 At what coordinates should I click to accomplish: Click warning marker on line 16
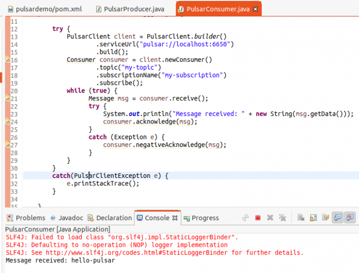(x=7, y=60)
